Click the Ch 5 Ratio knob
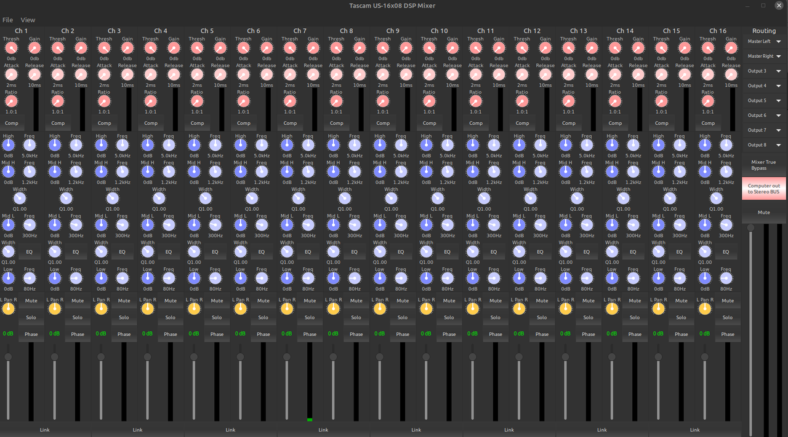This screenshot has height=437, width=788. (x=197, y=101)
